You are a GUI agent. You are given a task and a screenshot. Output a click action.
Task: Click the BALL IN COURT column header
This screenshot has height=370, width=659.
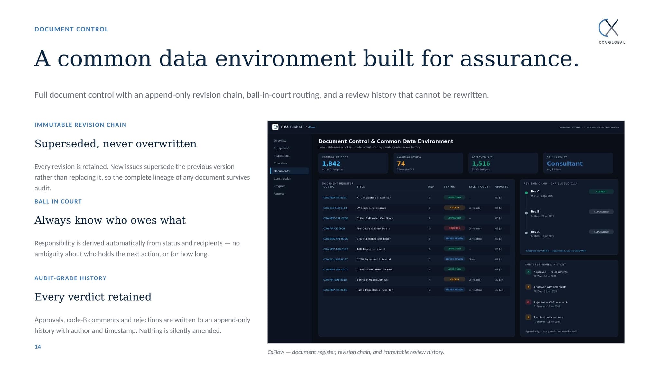[479, 187]
